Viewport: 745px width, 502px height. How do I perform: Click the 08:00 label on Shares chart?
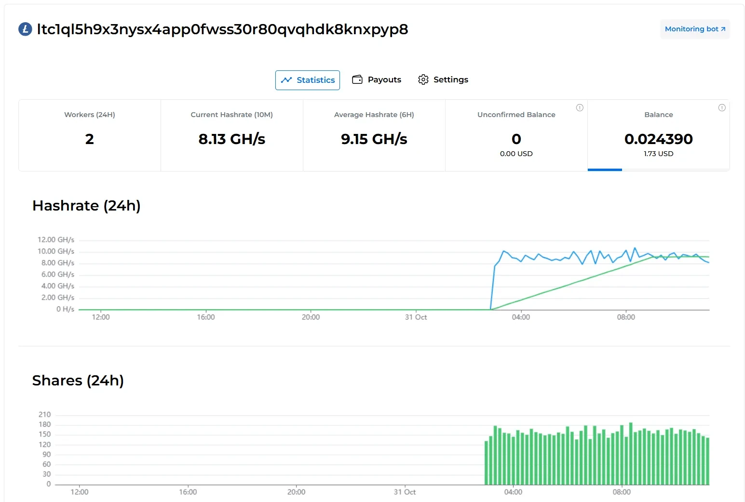pos(621,492)
